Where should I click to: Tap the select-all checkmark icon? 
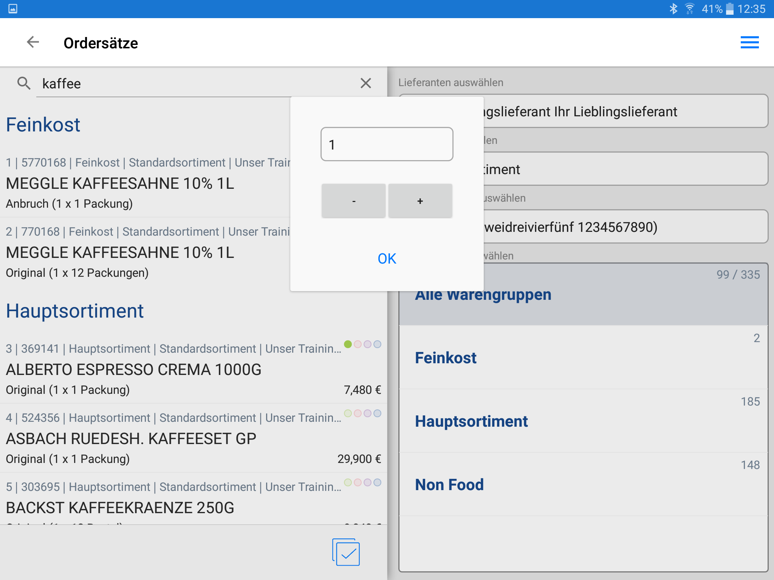[346, 552]
